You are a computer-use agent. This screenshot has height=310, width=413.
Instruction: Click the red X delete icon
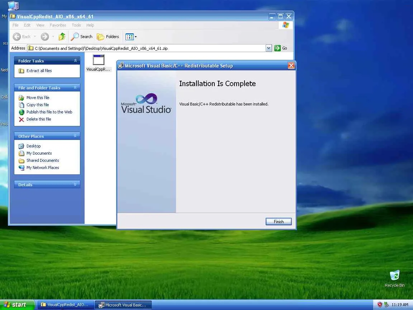(x=22, y=119)
